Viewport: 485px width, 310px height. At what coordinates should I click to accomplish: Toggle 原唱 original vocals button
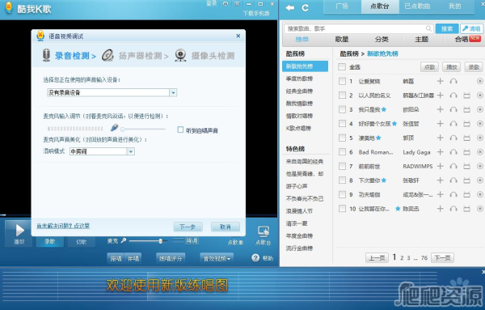coord(116,258)
